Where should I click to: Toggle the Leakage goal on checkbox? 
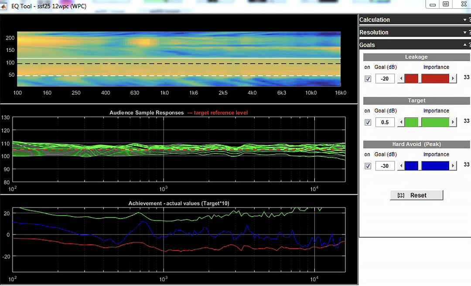click(x=368, y=79)
